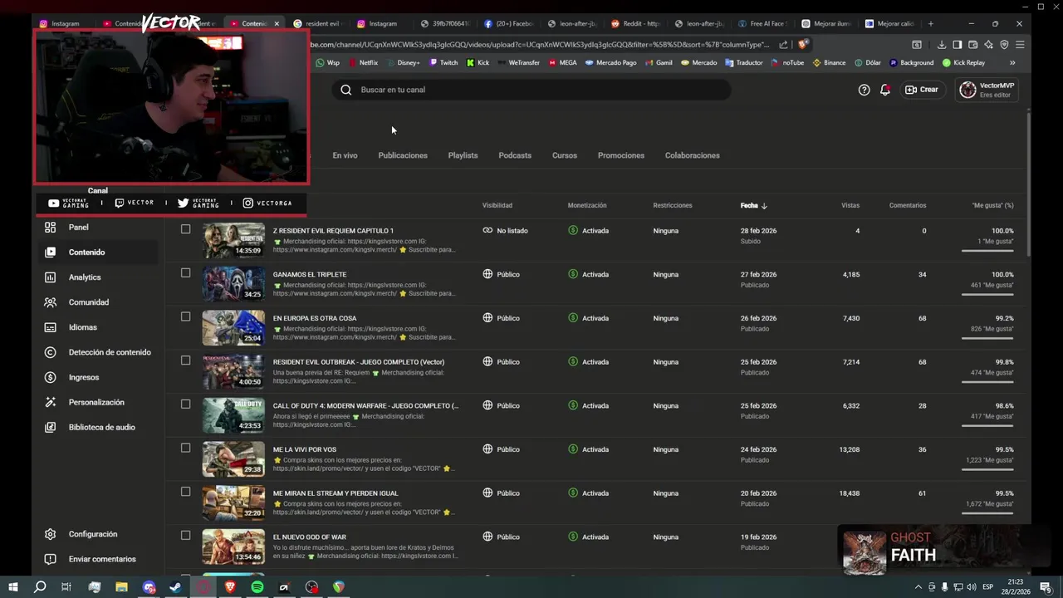Click the Twitch bookmark
This screenshot has width=1063, height=598.
(x=443, y=62)
